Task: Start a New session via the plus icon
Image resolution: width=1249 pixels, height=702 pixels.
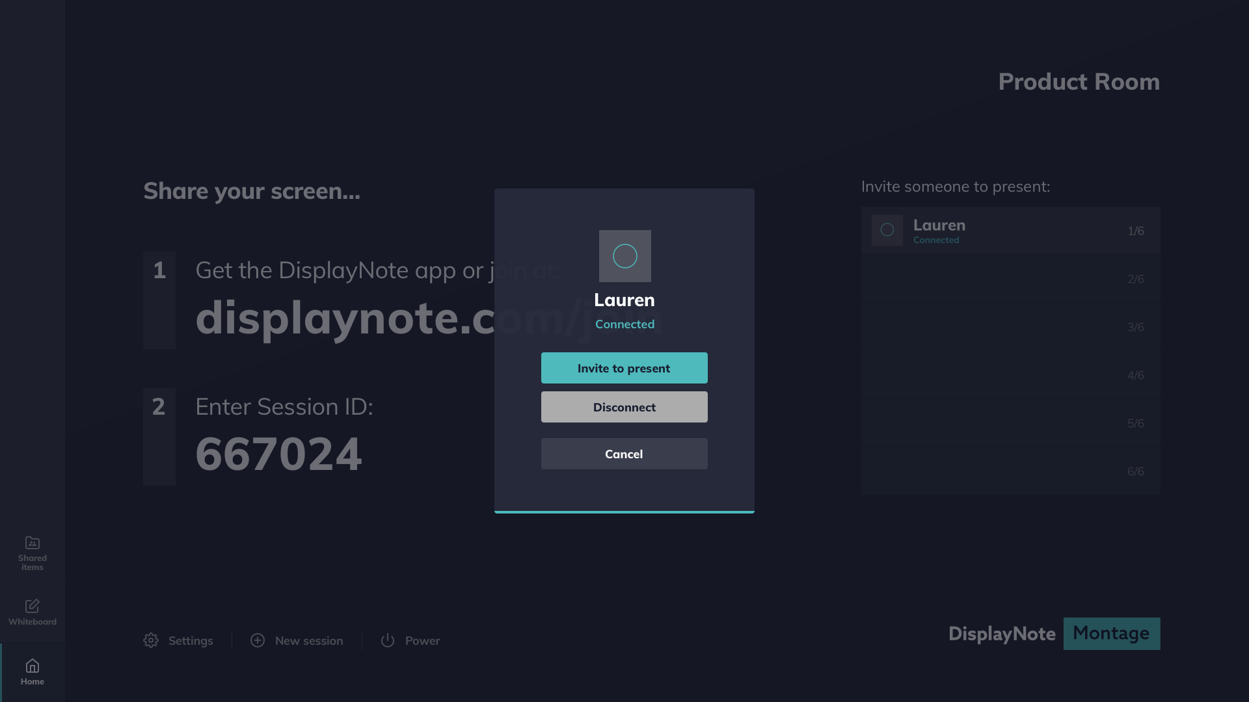Action: pyautogui.click(x=258, y=640)
